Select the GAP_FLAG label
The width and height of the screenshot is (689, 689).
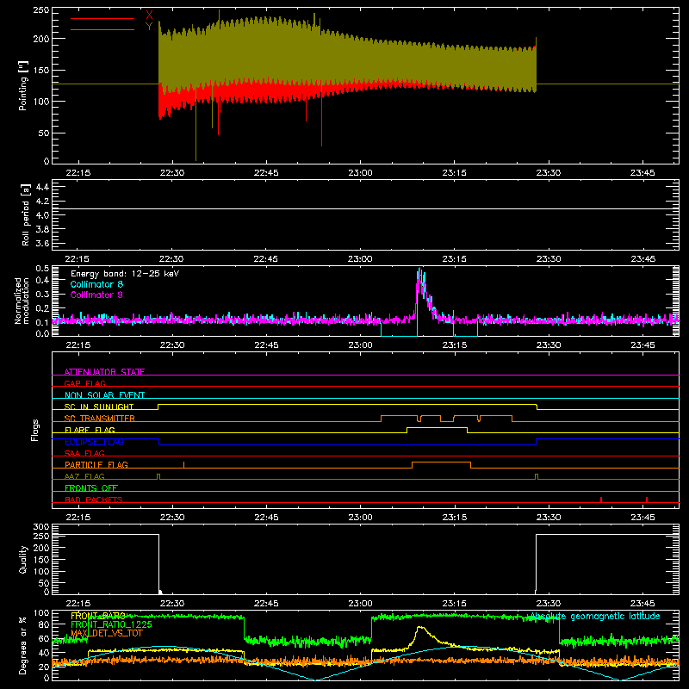[x=84, y=383]
